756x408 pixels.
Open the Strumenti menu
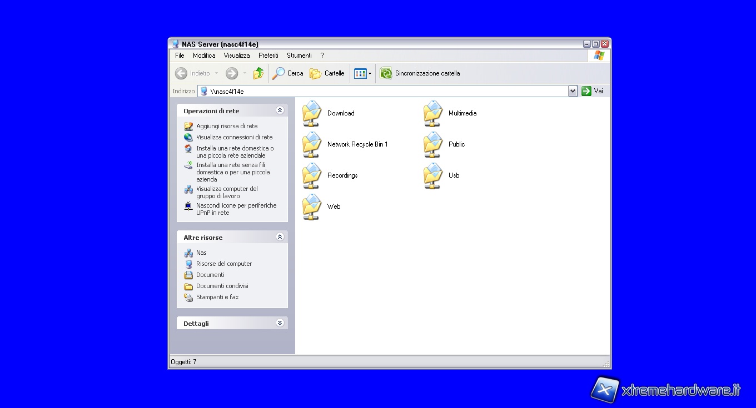point(299,56)
